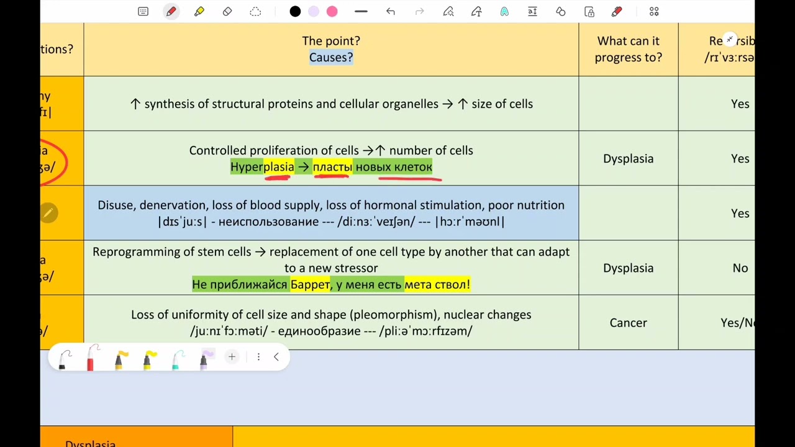Image resolution: width=795 pixels, height=447 pixels.
Task: Undo the last stroke
Action: click(390, 12)
